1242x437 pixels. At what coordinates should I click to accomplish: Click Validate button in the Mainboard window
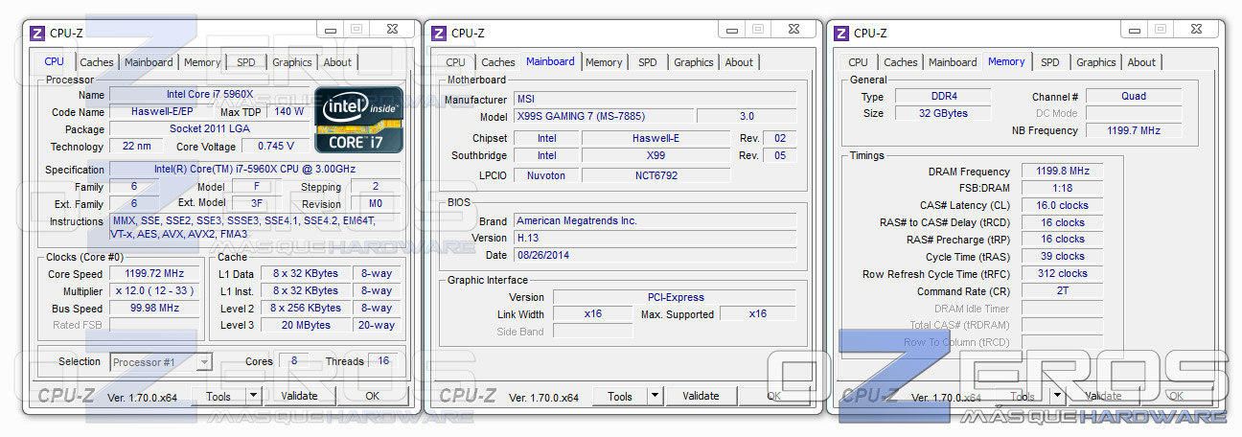click(701, 396)
